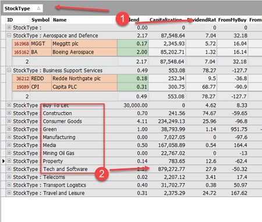Image resolution: width=262 pixels, height=222 pixels.
Task: Sort by the Symbol column header
Action: tap(41, 20)
